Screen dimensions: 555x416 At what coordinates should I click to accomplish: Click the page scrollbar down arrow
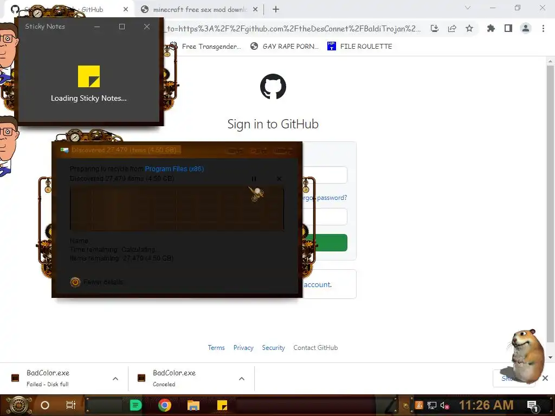coord(550,357)
